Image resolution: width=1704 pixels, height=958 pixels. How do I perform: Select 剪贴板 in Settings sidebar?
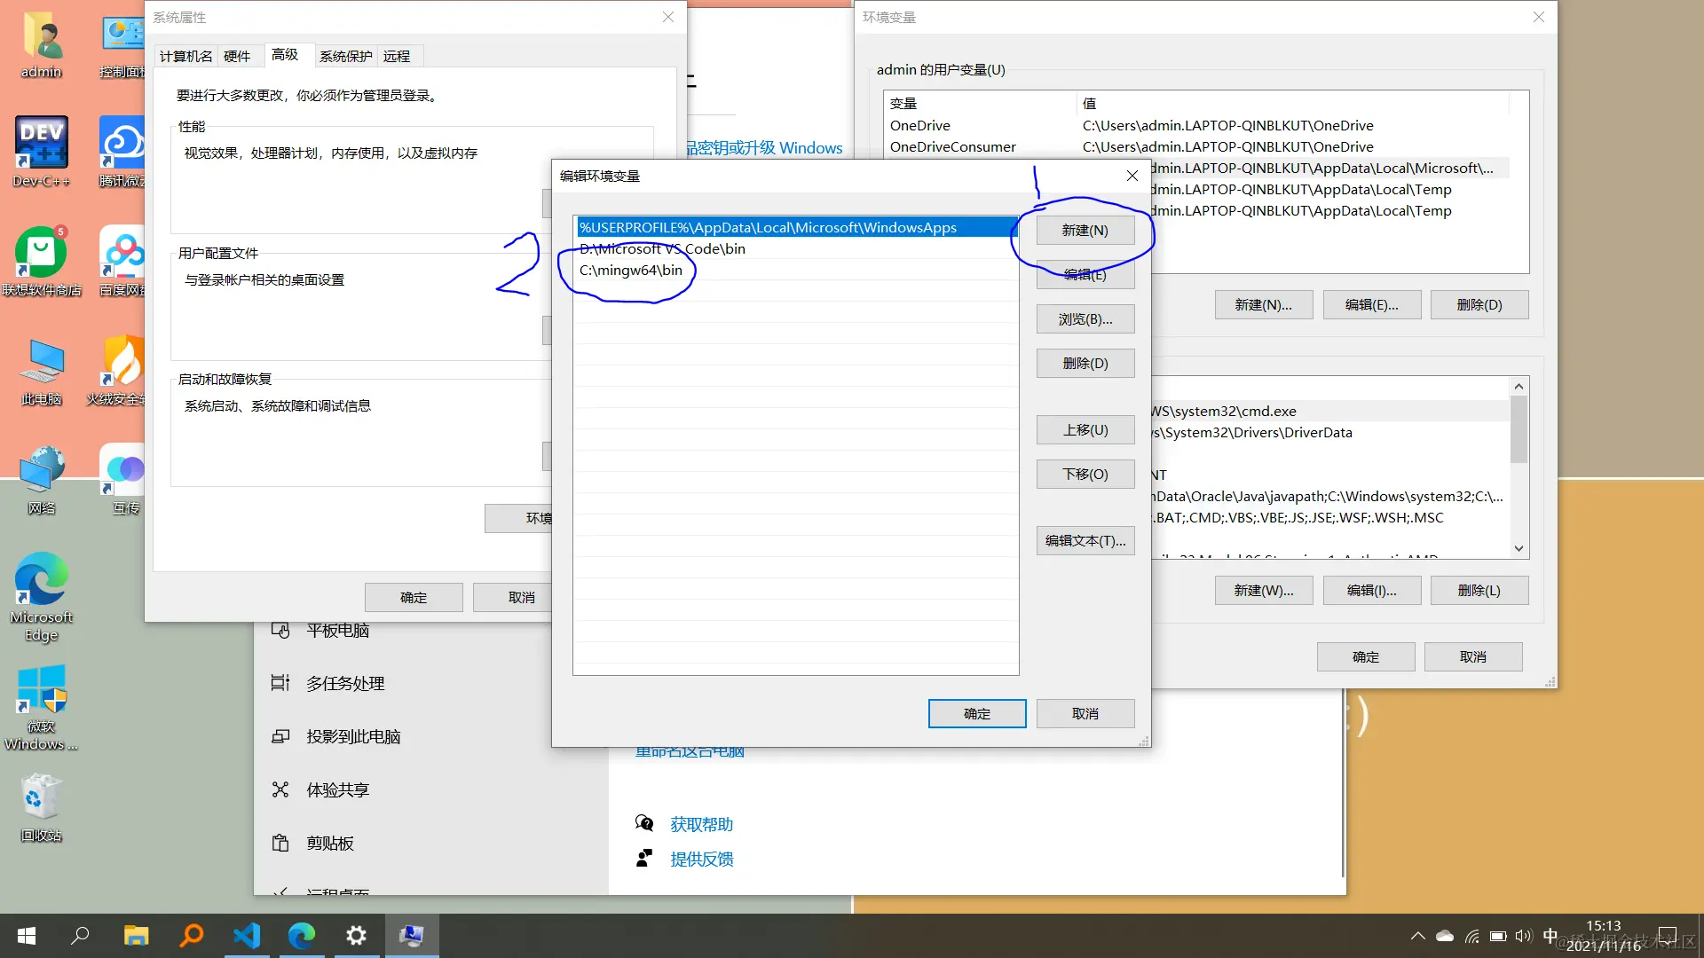[329, 844]
